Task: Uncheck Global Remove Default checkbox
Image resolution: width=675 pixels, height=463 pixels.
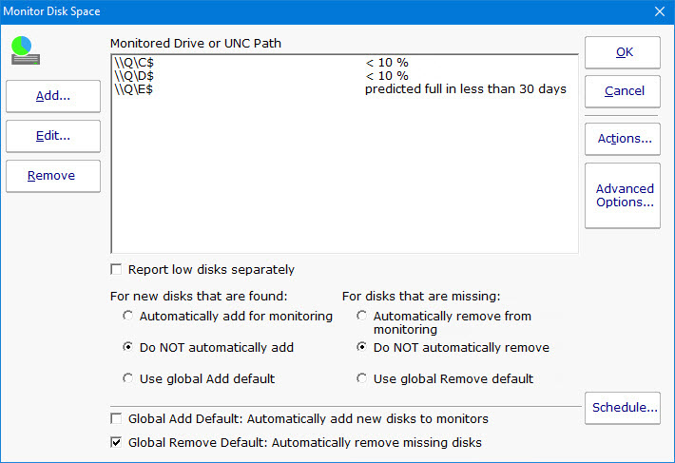Action: (x=117, y=442)
